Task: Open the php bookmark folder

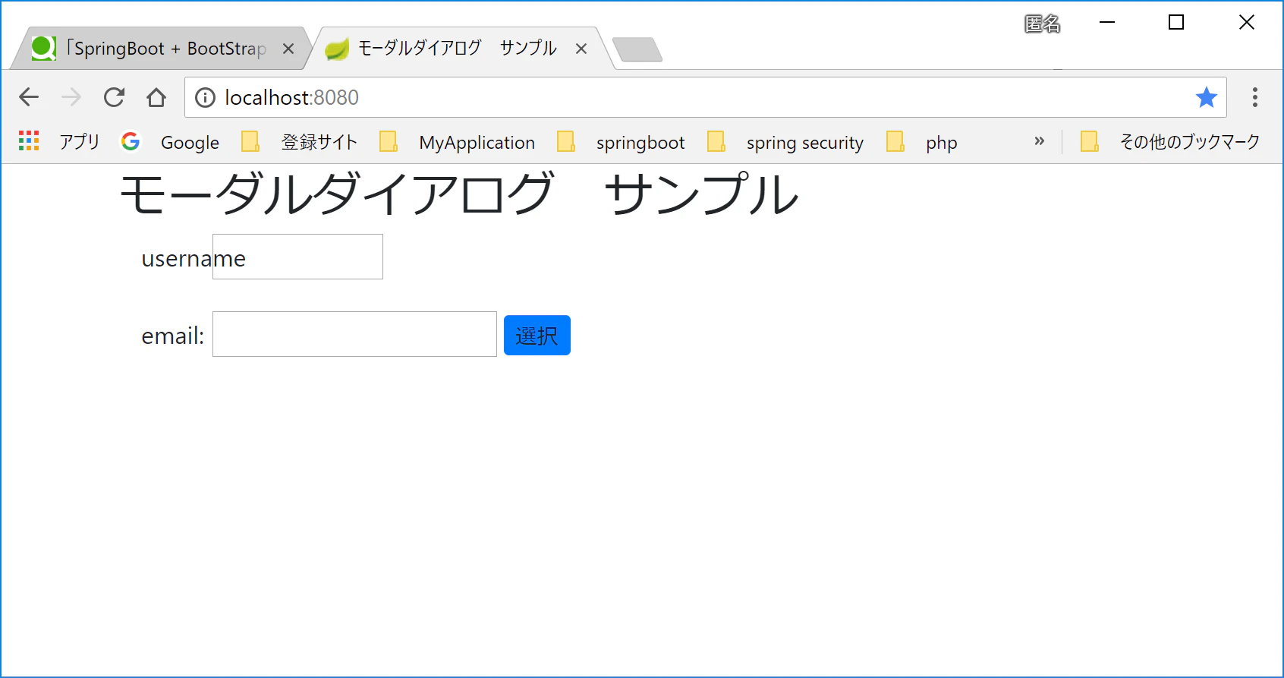Action: tap(922, 142)
